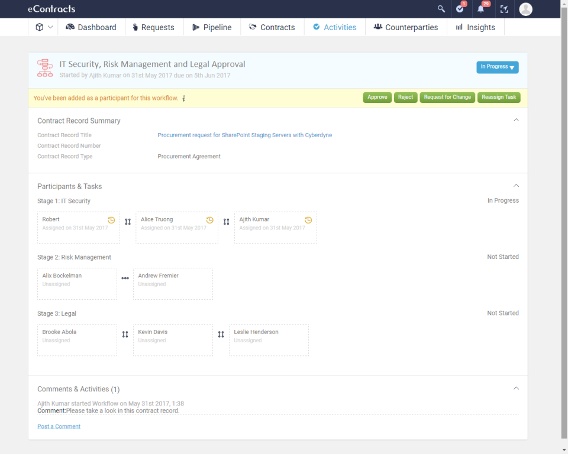This screenshot has width=568, height=470.
Task: Open the notifications bell with 29 alerts
Action: pyautogui.click(x=480, y=9)
